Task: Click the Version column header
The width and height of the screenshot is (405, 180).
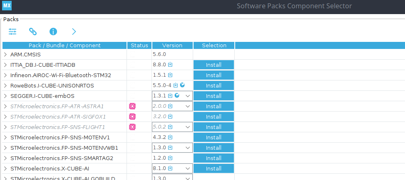Action: tap(172, 45)
